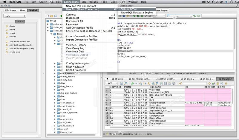Select the gene table in the navigator
The width and height of the screenshot is (239, 140).
click(62, 116)
